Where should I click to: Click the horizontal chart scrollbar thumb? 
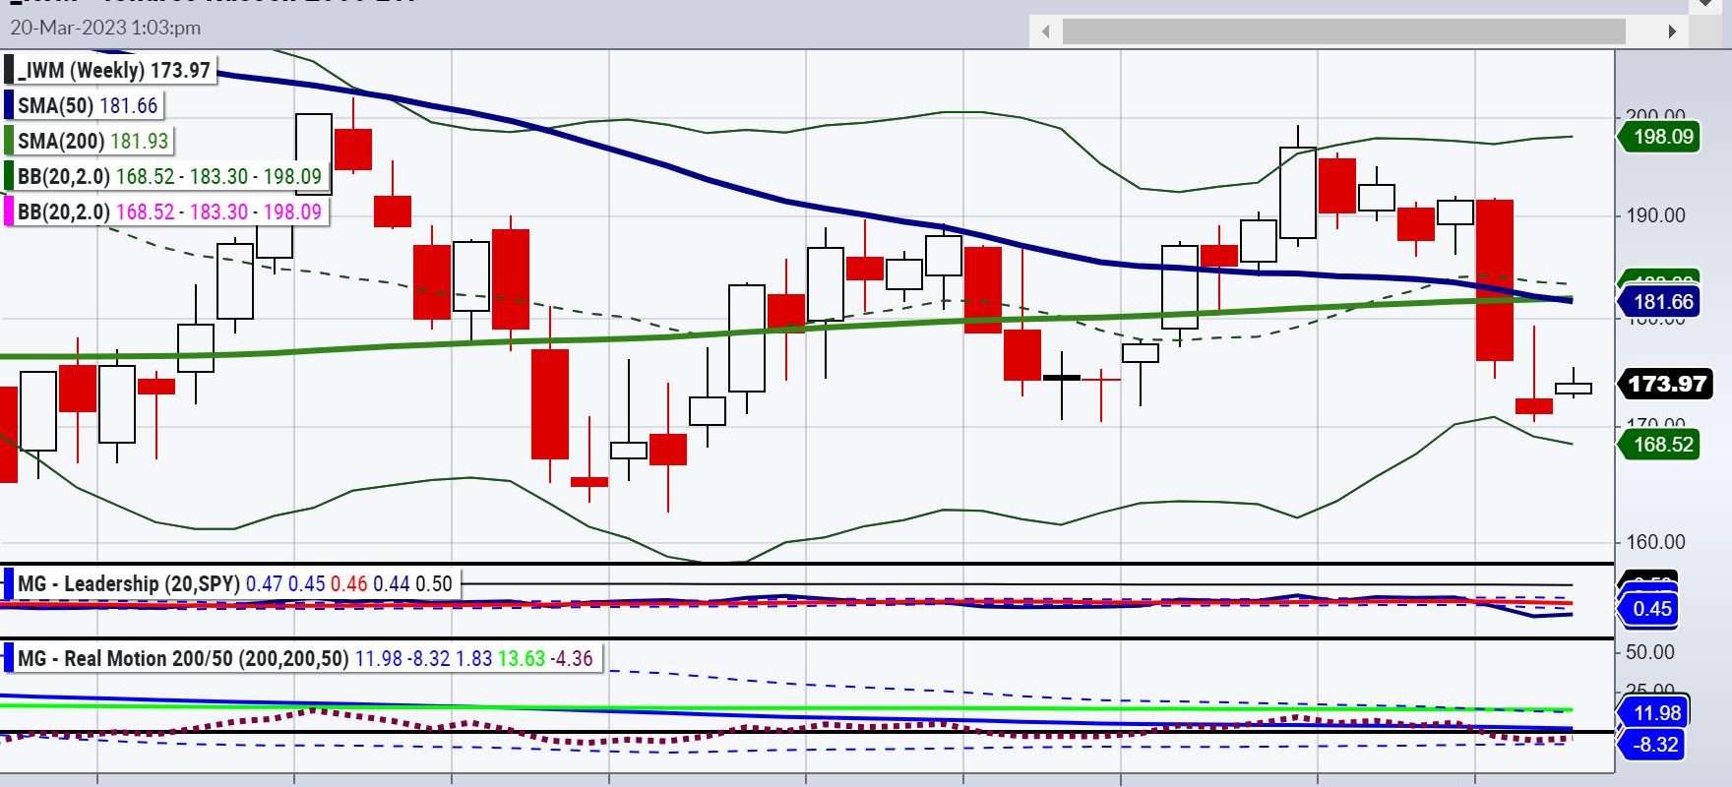coord(1344,31)
